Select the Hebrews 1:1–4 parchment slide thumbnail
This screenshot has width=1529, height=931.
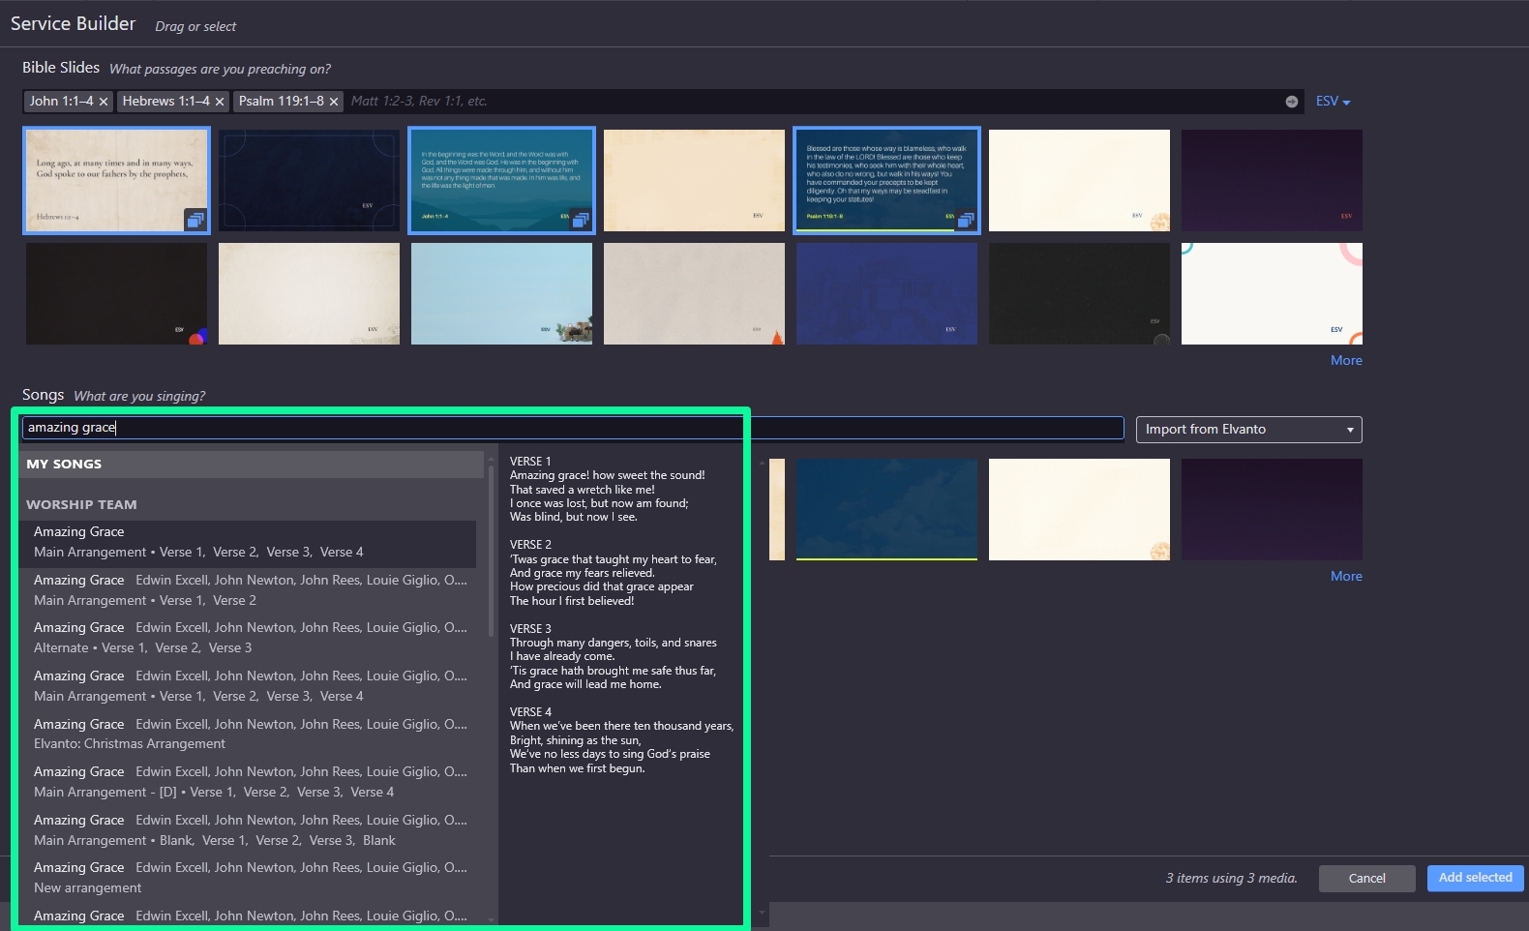(116, 180)
